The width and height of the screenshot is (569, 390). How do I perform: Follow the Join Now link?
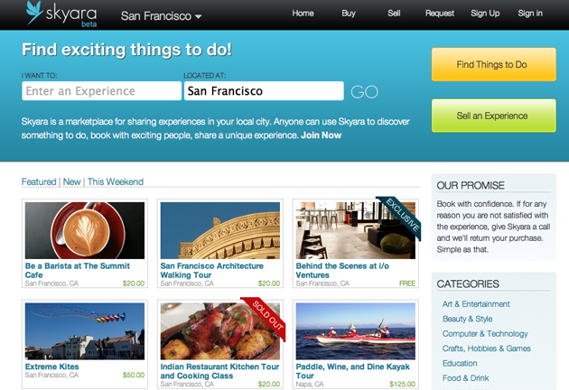[x=321, y=135]
